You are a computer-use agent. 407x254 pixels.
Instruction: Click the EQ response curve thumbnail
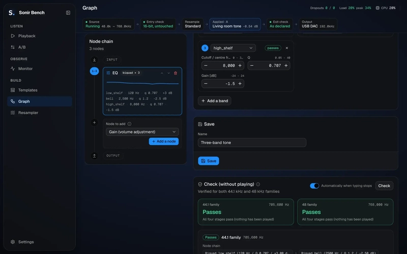point(142,83)
